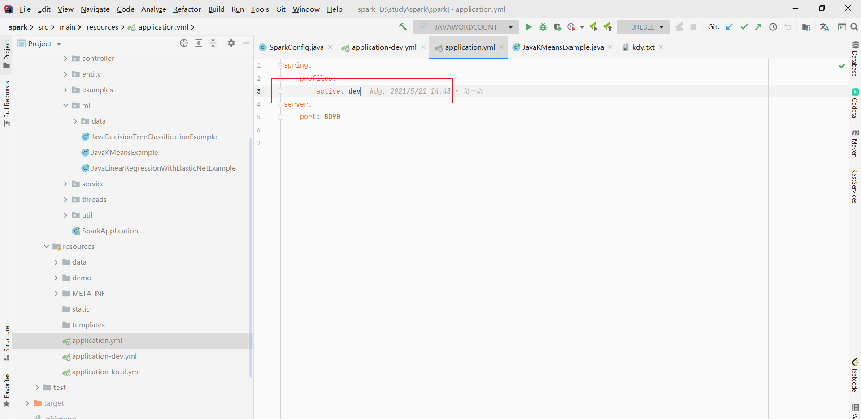Open the Project Structure icon

[806, 27]
